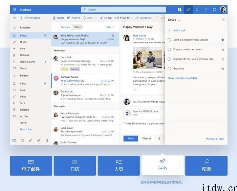Open Erik Nason Trip to Guadalupe email
The width and height of the screenshot is (237, 191).
[85, 95]
